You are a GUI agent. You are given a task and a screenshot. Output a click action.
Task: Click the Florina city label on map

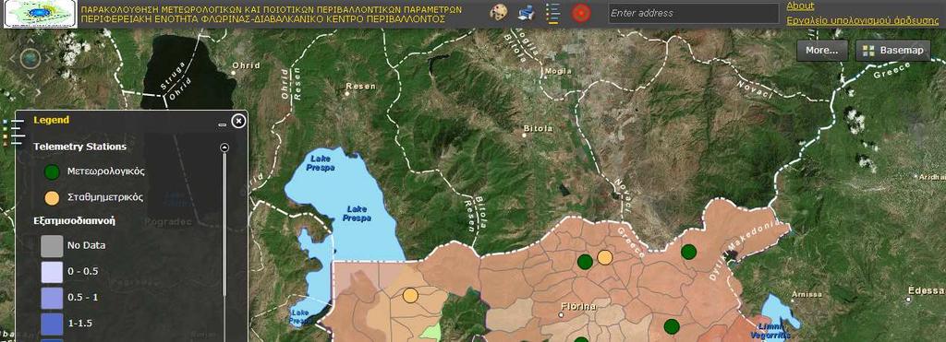[578, 306]
